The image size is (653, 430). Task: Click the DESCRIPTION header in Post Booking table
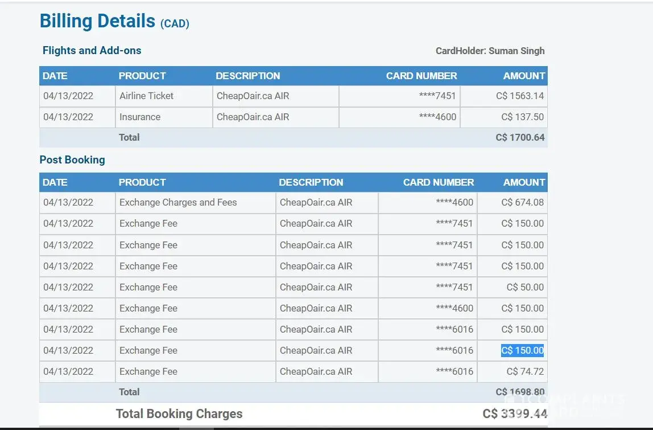coord(311,182)
